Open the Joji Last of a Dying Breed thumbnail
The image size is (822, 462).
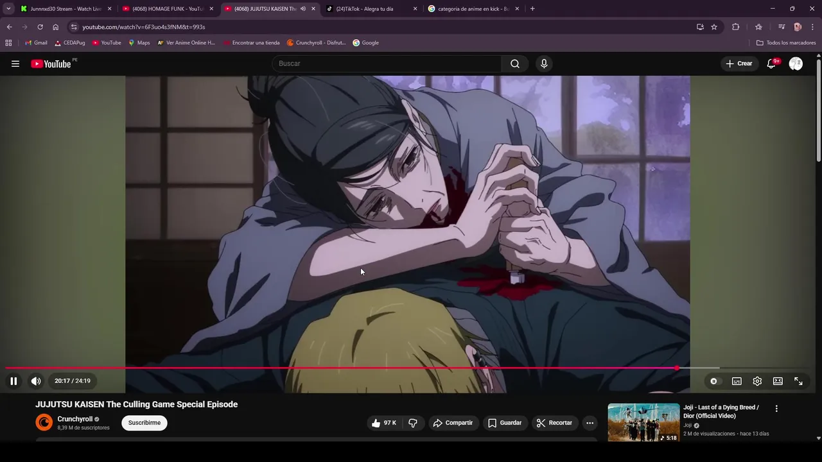point(643,422)
